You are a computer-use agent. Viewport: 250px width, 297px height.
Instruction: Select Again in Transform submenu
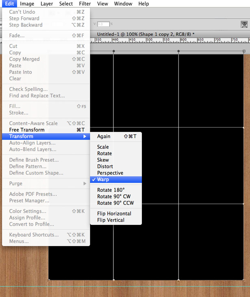(116, 136)
